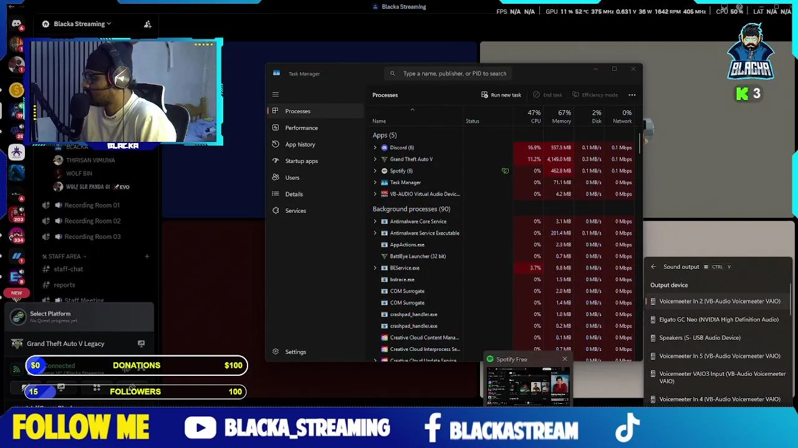Click the Select Platform quest banner
This screenshot has width=798, height=448.
pyautogui.click(x=79, y=317)
